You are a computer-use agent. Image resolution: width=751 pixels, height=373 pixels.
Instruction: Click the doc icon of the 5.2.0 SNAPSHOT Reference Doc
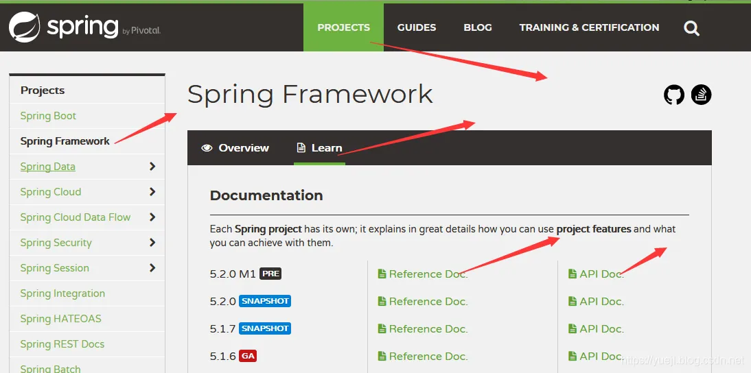click(382, 301)
